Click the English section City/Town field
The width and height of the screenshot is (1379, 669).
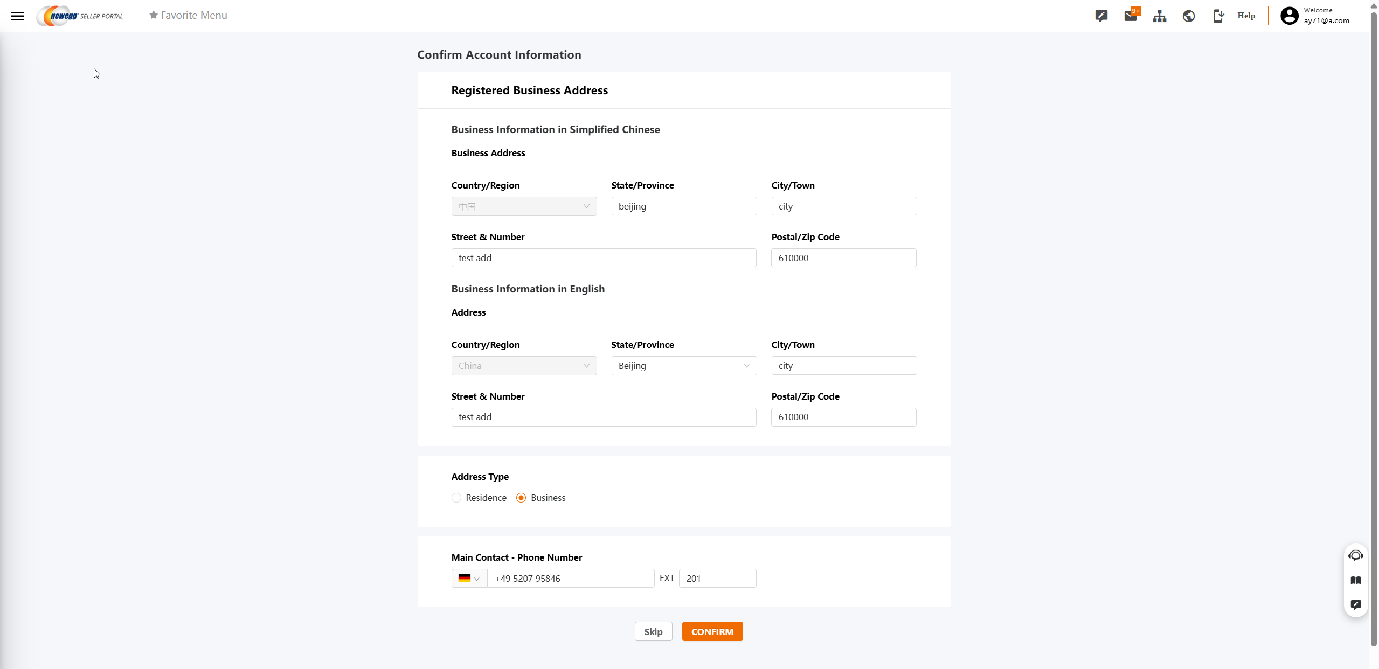pos(844,366)
